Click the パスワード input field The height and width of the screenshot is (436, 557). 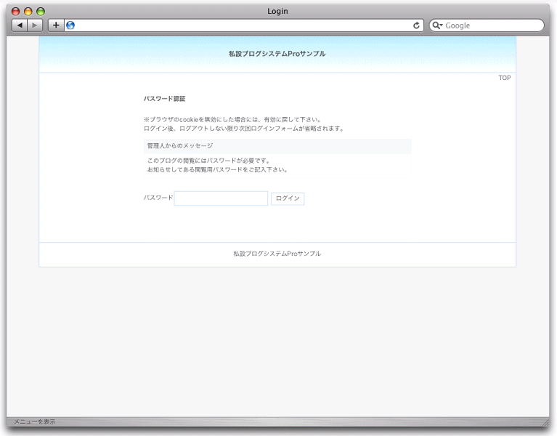click(221, 198)
